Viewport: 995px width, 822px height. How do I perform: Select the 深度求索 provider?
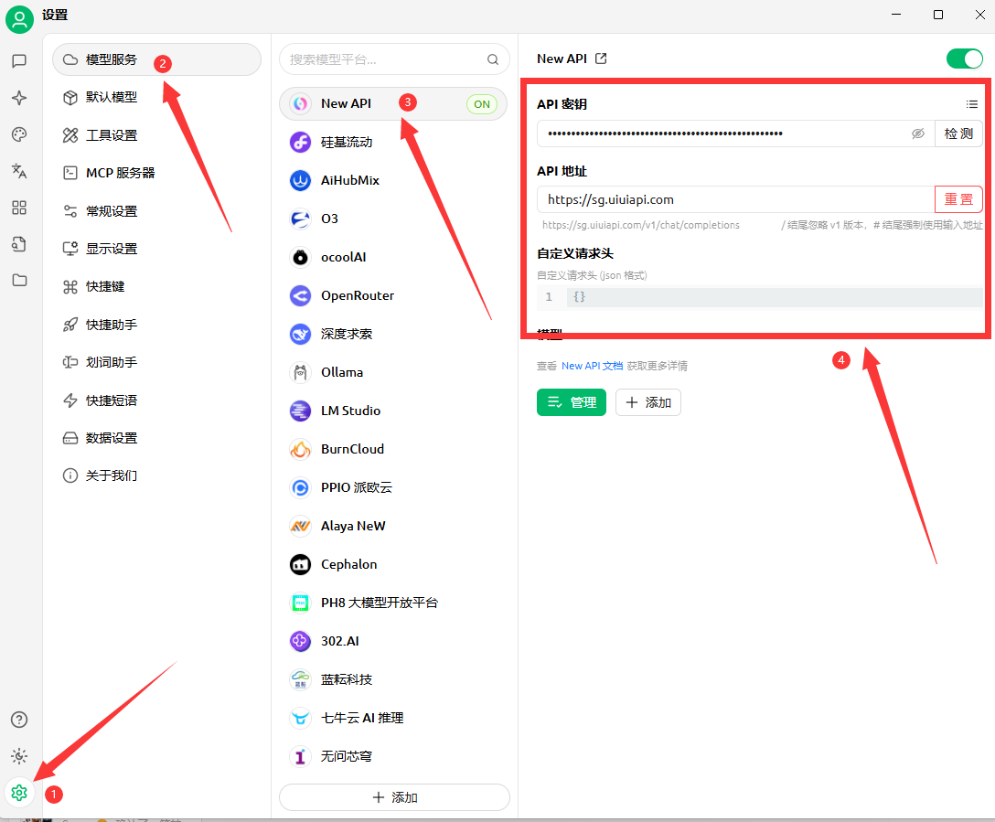pos(393,335)
